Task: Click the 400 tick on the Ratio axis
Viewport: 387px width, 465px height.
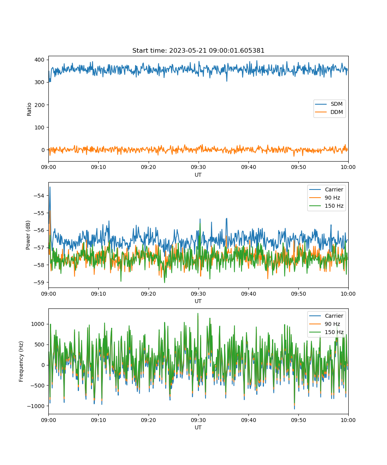Action: pyautogui.click(x=40, y=60)
